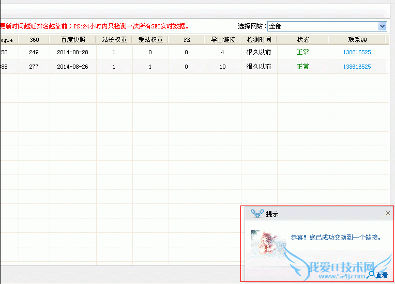This screenshot has width=395, height=284.
Task: Click the 提示 popup title text
Action: 272,214
